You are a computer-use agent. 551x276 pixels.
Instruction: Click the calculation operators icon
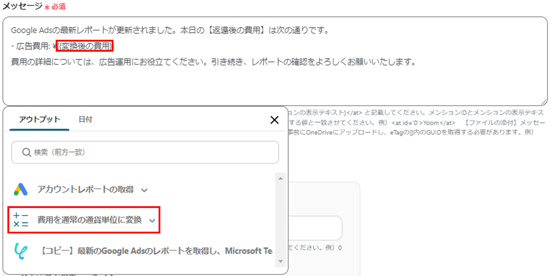pos(21,220)
